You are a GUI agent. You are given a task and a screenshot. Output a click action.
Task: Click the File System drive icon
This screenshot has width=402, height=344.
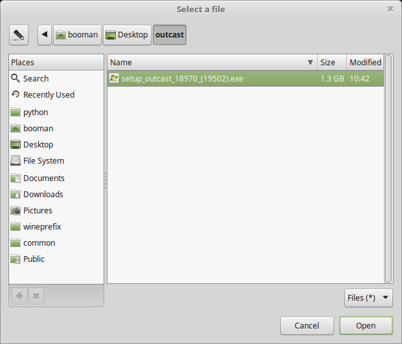16,160
